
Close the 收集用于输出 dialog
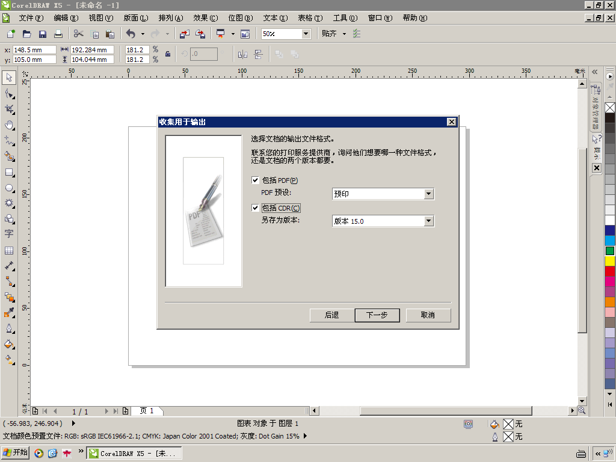click(452, 122)
